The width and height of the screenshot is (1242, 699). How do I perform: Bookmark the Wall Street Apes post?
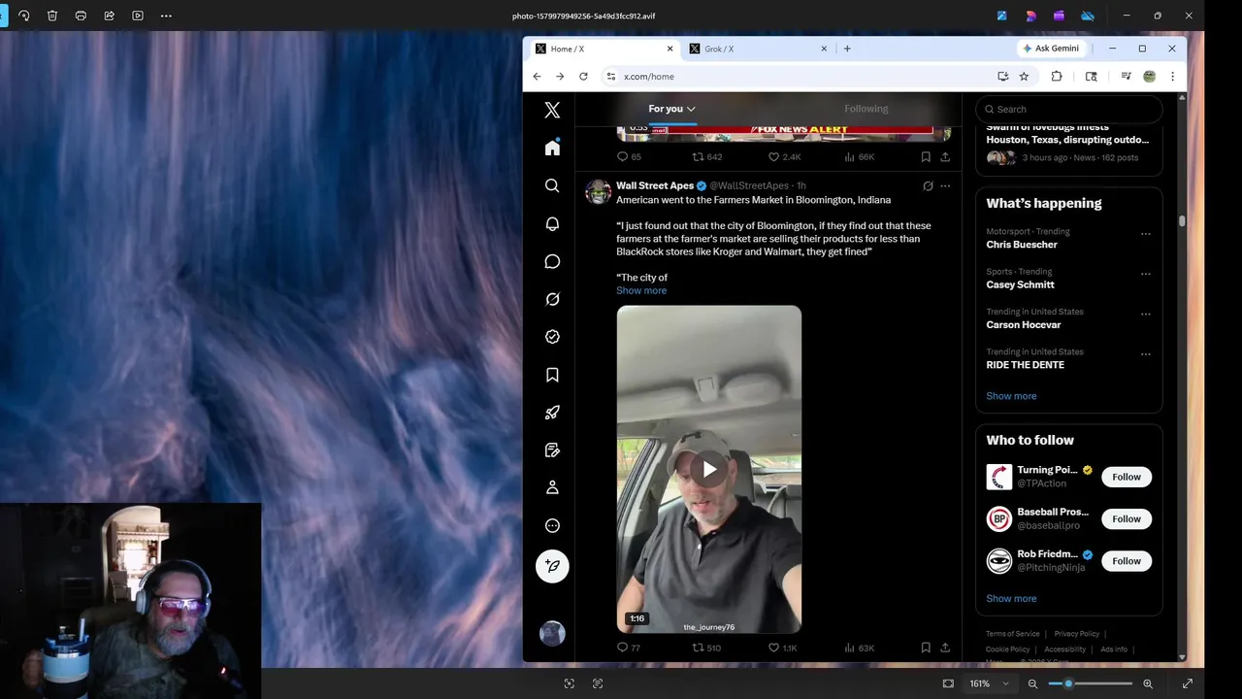[926, 648]
